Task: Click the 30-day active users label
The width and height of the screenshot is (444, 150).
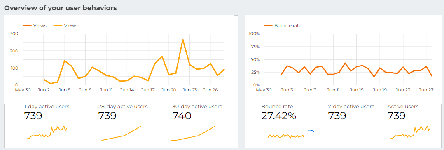Action: 197,107
